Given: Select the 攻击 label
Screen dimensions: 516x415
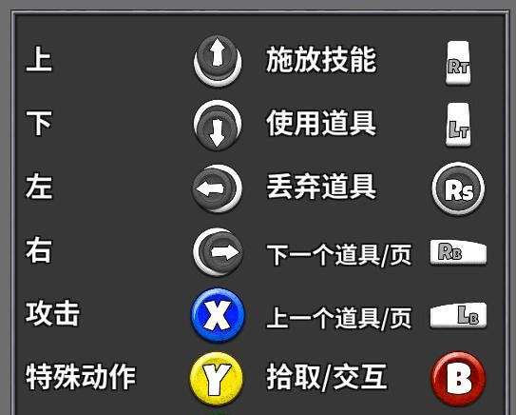Looking at the screenshot, I should [x=52, y=313].
